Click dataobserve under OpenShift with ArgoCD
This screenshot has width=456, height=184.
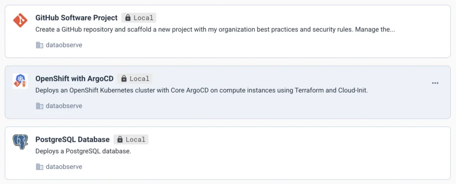click(64, 106)
